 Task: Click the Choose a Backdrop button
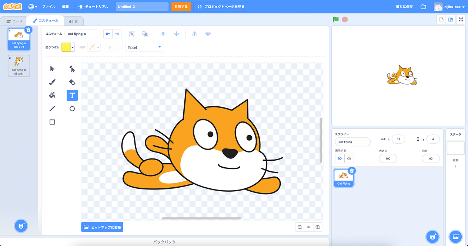click(x=455, y=236)
